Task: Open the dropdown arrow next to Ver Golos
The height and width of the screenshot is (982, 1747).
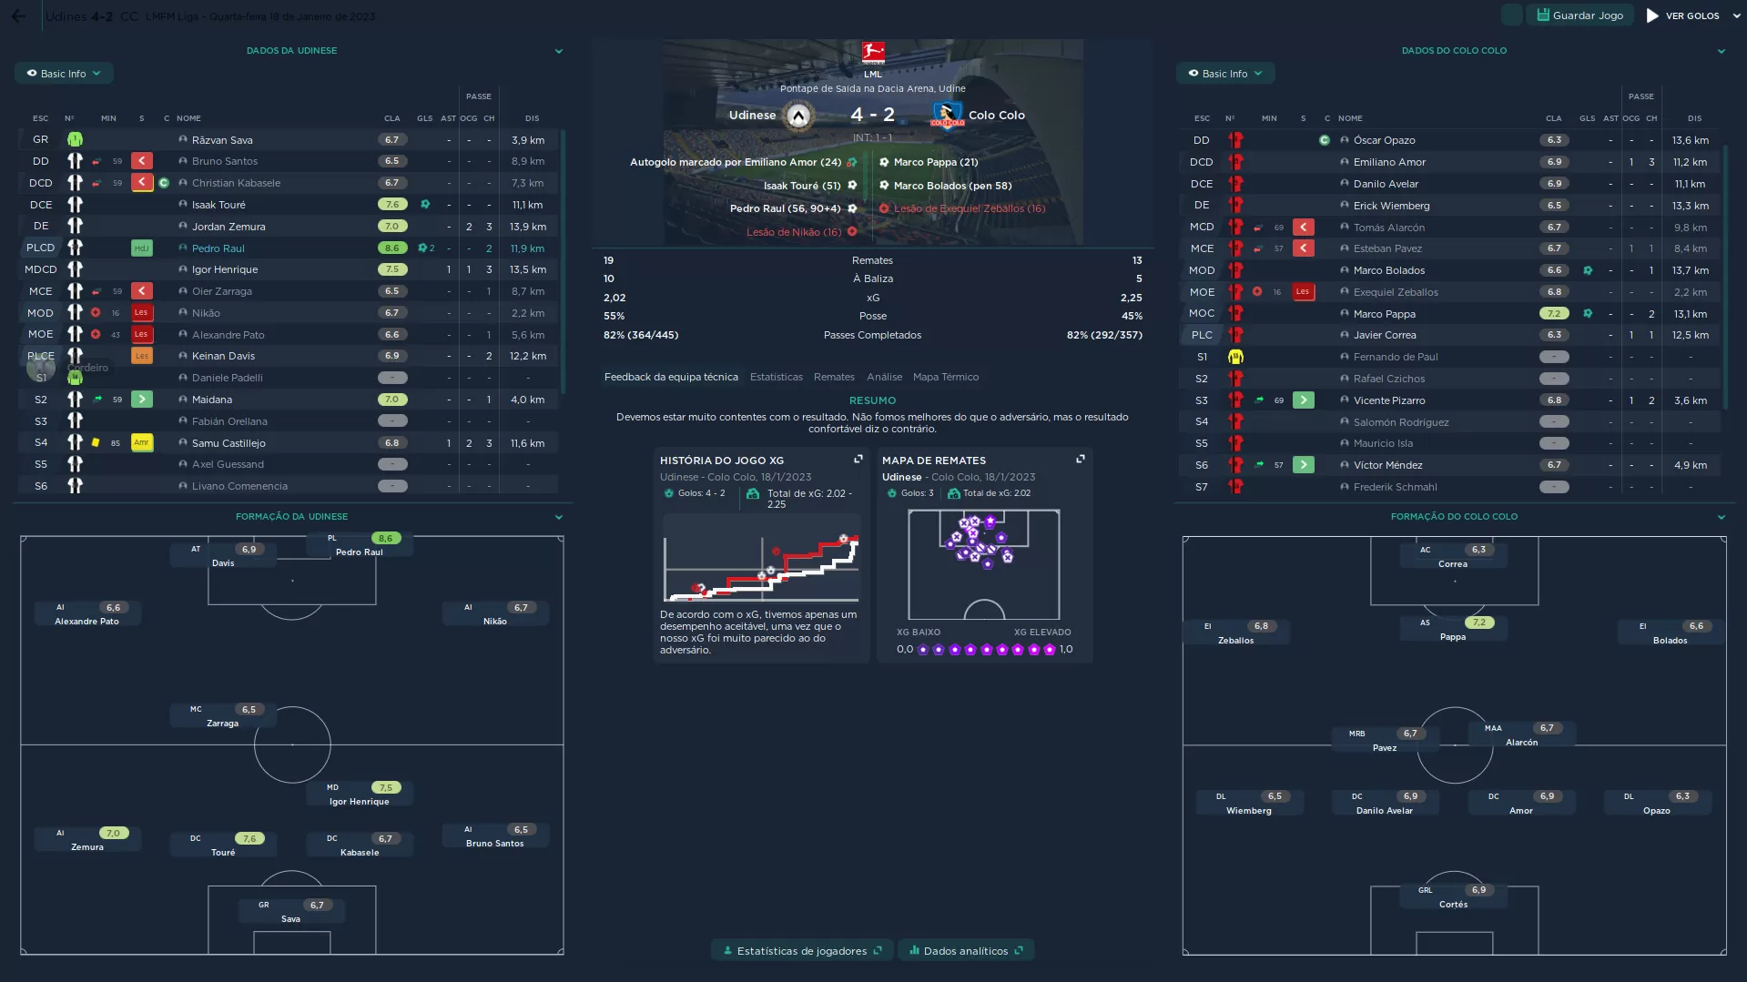Action: (x=1736, y=15)
